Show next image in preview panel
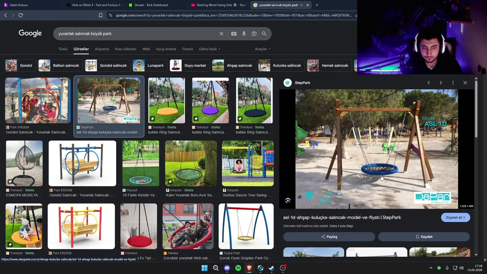 point(441,83)
